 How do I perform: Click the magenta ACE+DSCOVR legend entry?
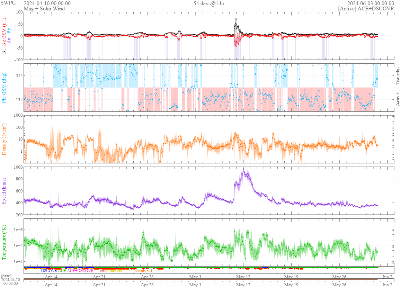click(x=80, y=271)
